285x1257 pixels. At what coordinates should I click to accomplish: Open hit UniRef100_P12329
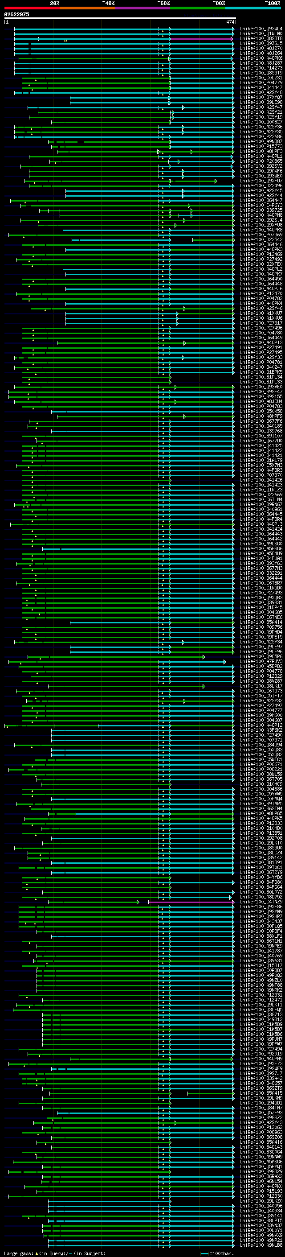[261, 676]
